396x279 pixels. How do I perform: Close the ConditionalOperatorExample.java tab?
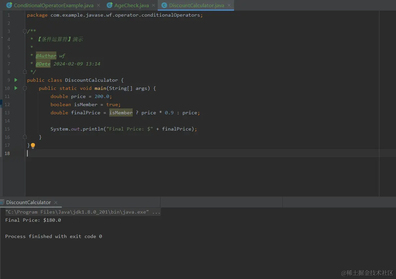pos(98,5)
